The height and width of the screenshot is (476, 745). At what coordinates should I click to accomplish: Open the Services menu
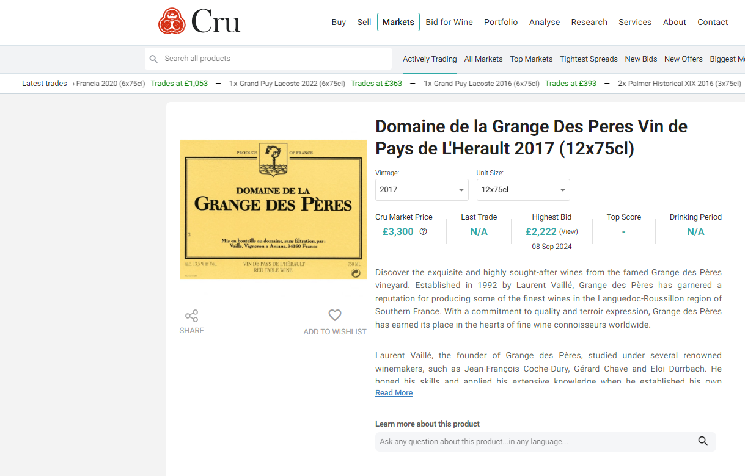pyautogui.click(x=635, y=22)
